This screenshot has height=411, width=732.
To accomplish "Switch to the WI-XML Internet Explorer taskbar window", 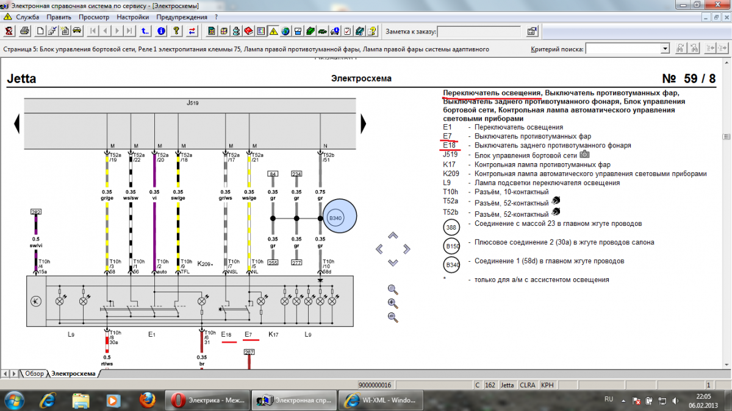I will 380,400.
